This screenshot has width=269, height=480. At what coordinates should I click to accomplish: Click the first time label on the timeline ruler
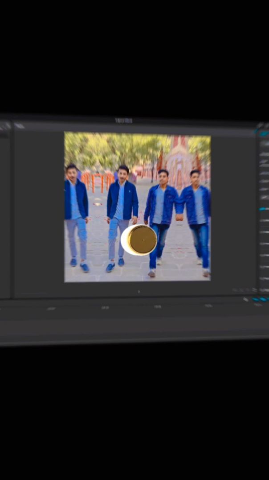click(x=51, y=308)
